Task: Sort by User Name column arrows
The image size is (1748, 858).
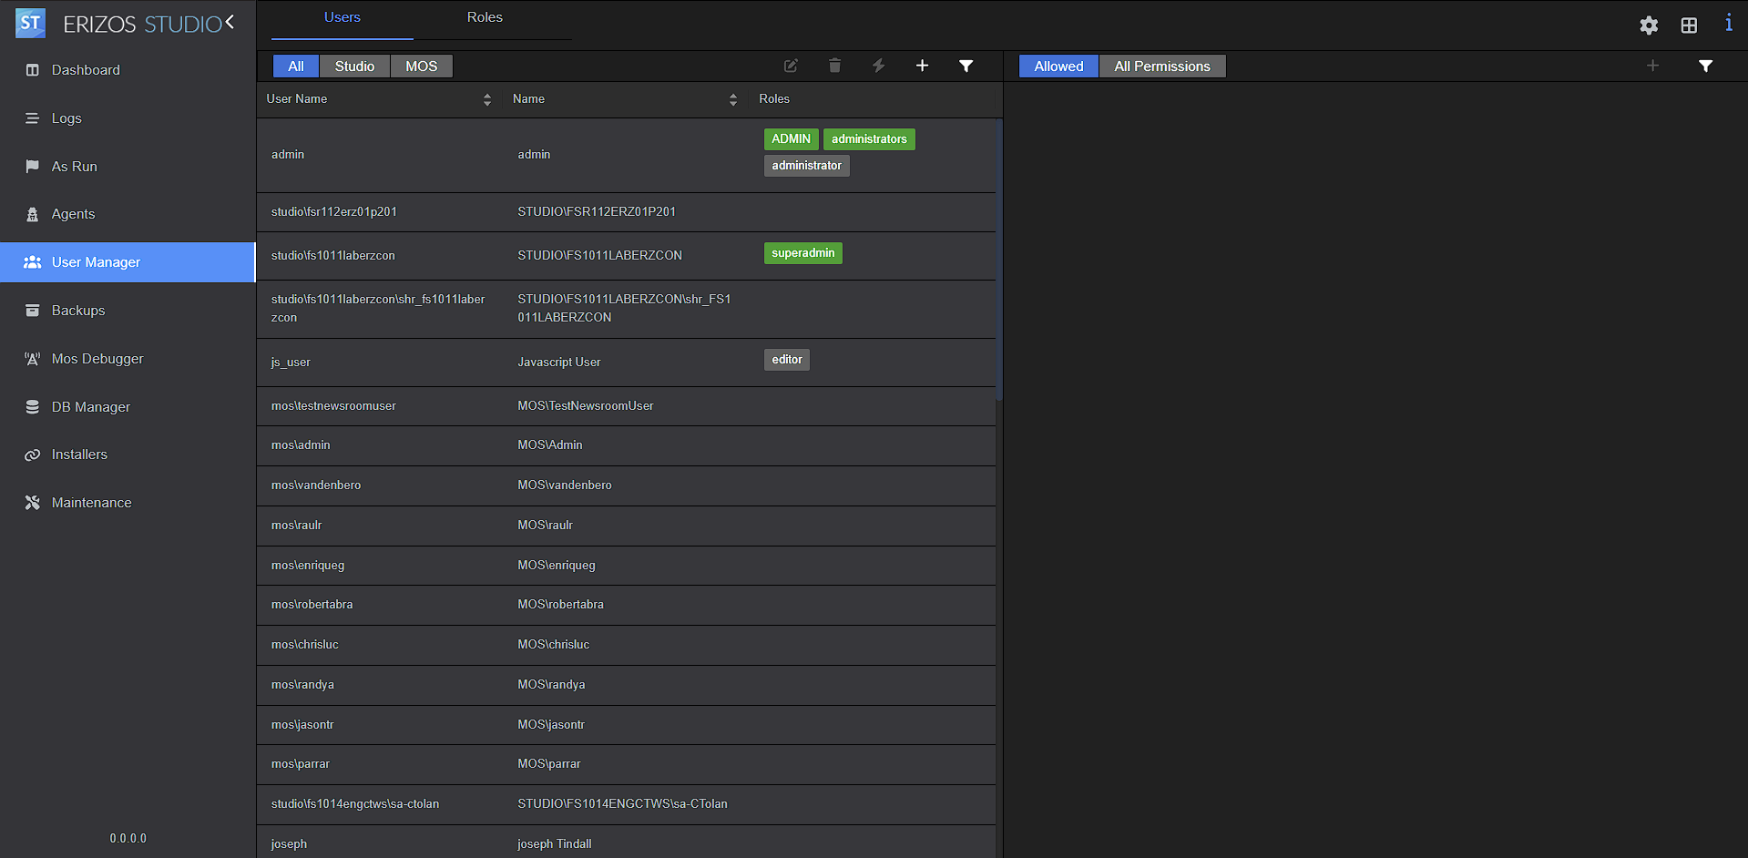Action: tap(487, 99)
